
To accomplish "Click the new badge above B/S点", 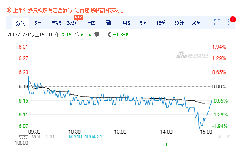I will (78, 17).
